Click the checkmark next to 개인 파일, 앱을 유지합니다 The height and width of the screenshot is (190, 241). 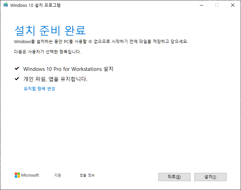(17, 79)
